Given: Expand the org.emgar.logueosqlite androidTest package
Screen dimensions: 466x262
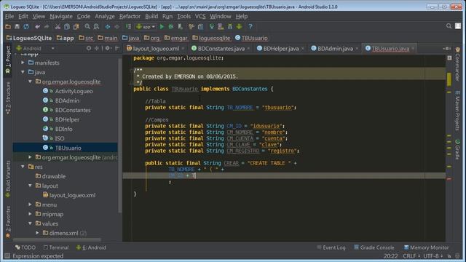Looking at the screenshot, I should pyautogui.click(x=31, y=157).
